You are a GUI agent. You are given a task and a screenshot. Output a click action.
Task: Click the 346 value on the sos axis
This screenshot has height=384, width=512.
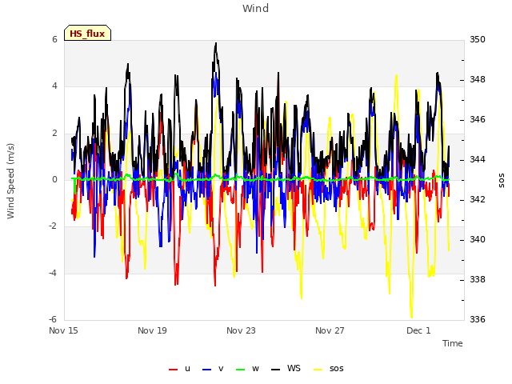pos(478,119)
